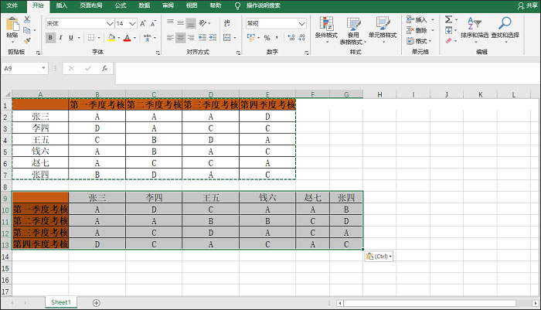Decrease font size with small A
541x310 pixels.
click(153, 23)
